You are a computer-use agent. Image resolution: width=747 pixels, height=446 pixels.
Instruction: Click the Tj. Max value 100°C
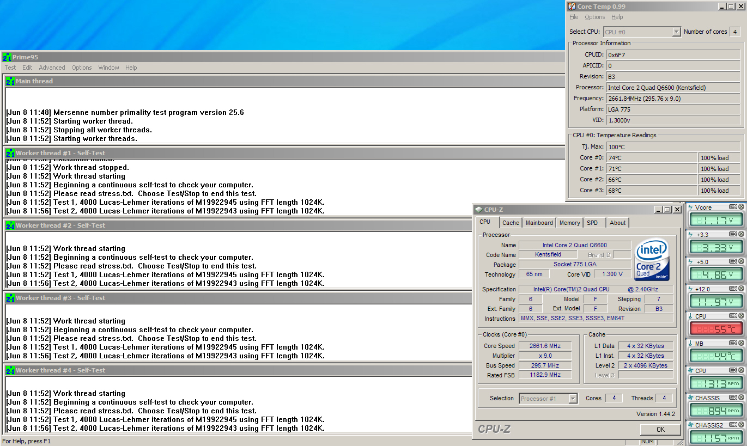pyautogui.click(x=673, y=146)
